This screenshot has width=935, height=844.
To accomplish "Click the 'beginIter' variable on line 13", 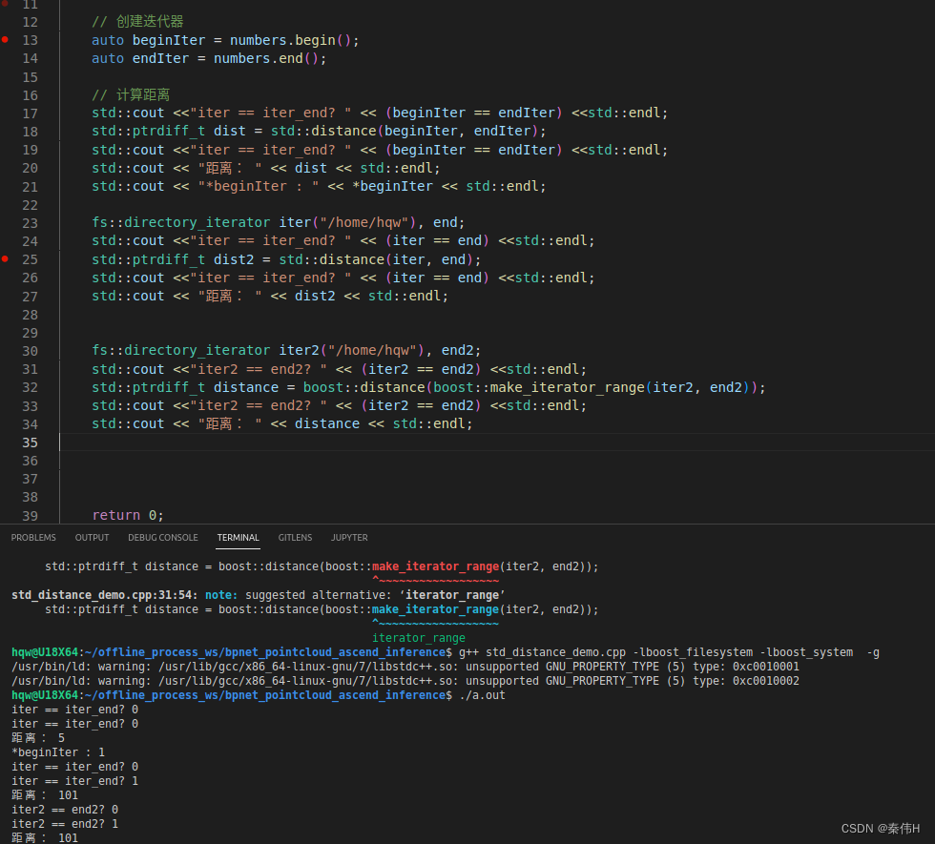I will tap(169, 40).
